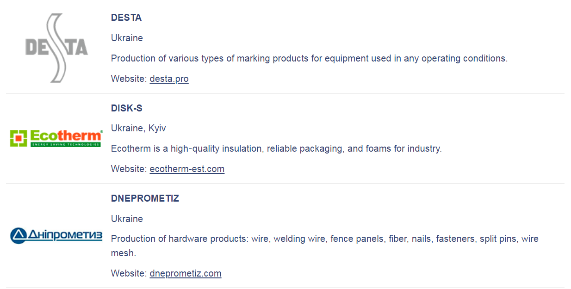Click the orange square emblem in Ecotherm logo
Screen dimensions: 571x289
19,138
